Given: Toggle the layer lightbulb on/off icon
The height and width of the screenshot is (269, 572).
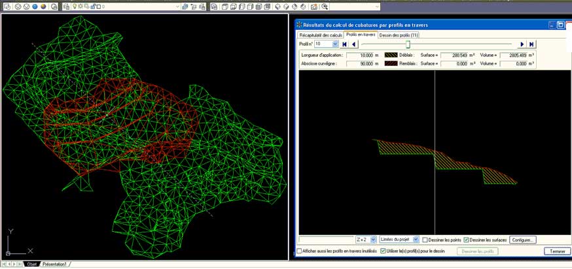Looking at the screenshot, I should [x=75, y=7].
